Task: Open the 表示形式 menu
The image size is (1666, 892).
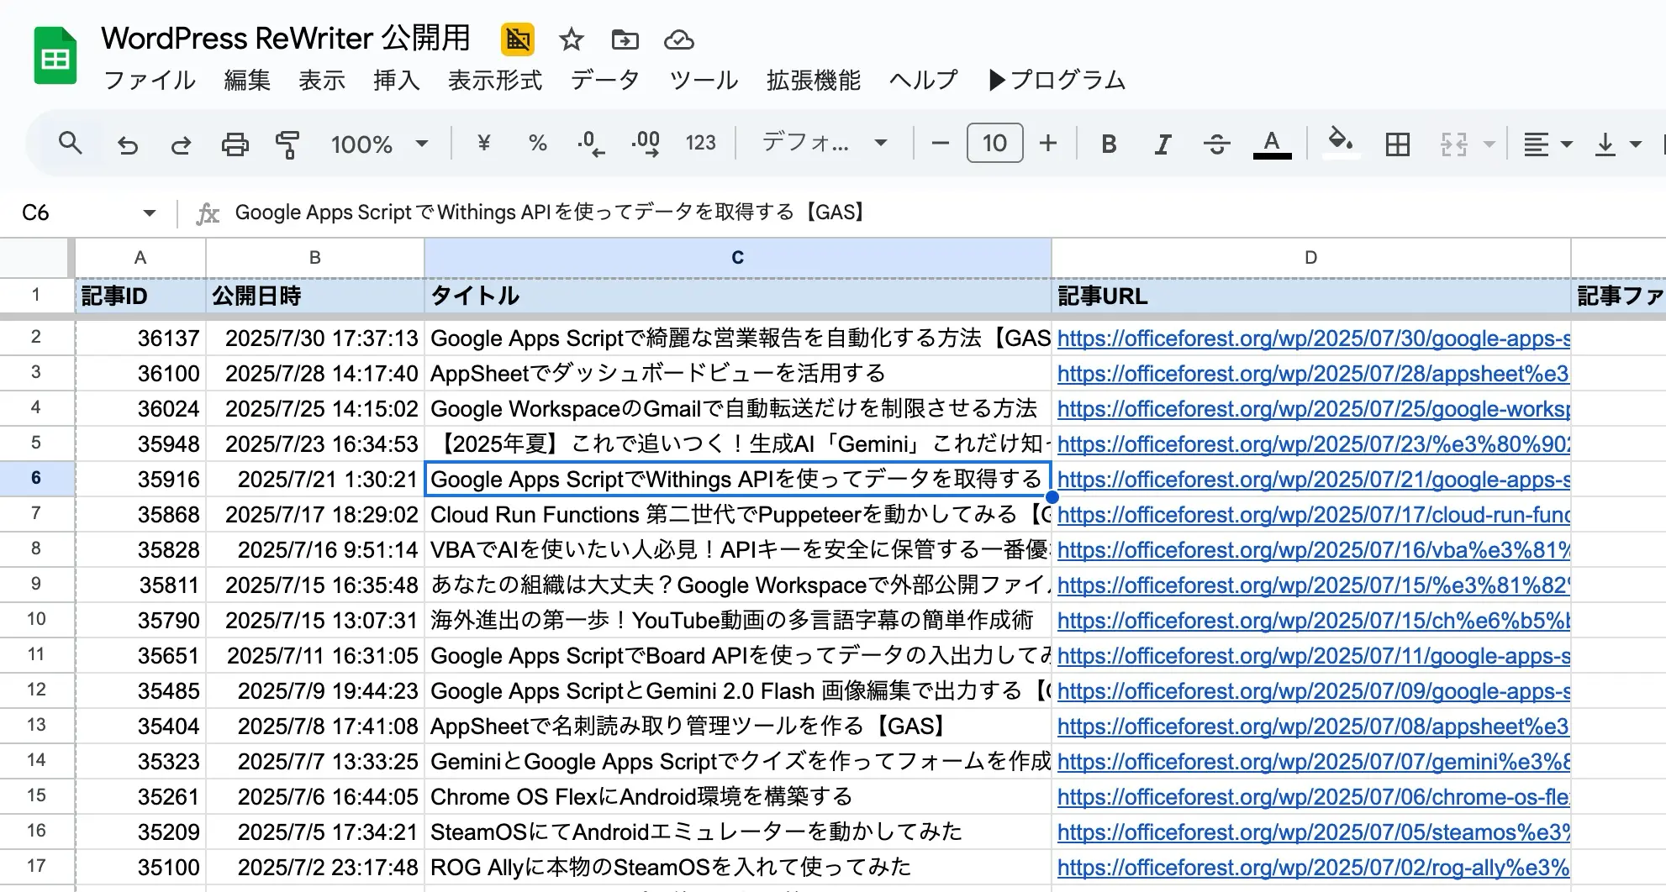Action: (495, 80)
